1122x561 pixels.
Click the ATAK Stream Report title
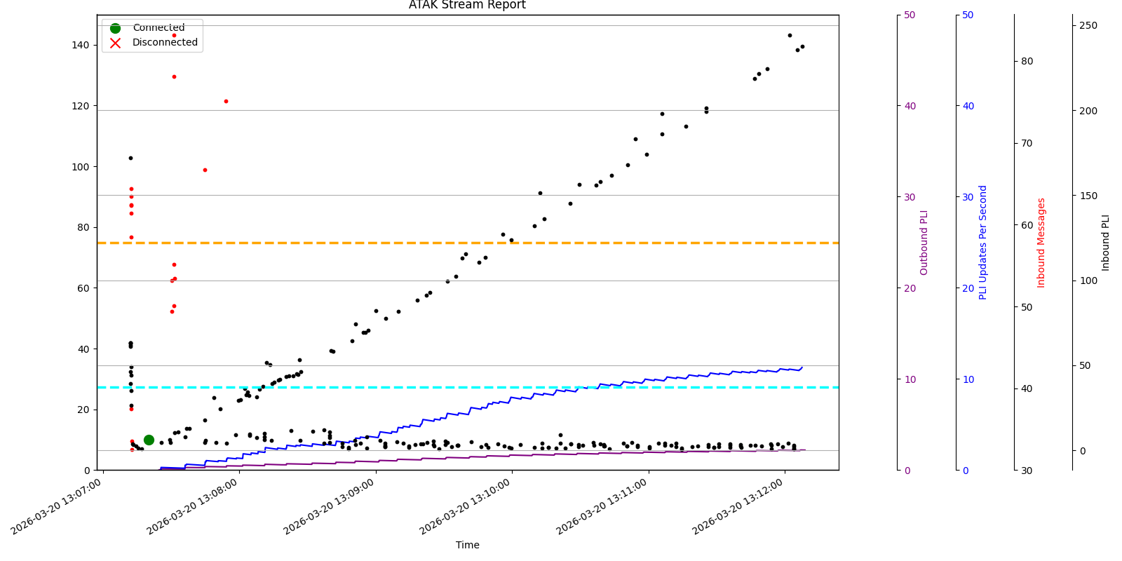coord(467,6)
